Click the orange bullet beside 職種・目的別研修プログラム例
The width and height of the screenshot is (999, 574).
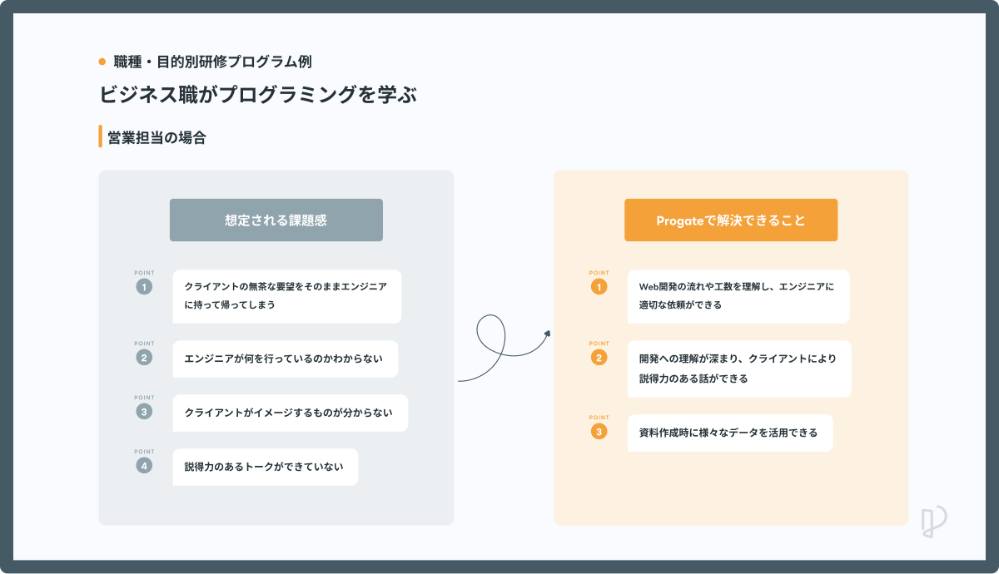102,62
